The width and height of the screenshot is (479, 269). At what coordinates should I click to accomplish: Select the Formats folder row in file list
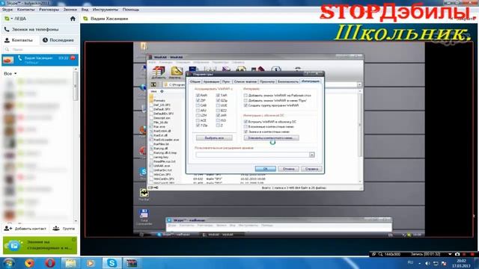159,100
